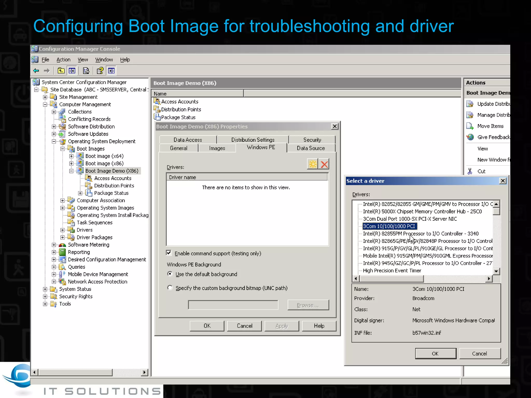Click the Queries icon in tree
This screenshot has width=531, height=398.
[x=62, y=267]
